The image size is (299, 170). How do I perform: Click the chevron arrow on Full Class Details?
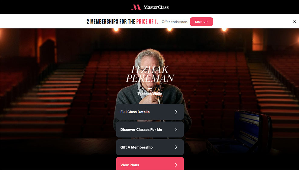coord(176,112)
